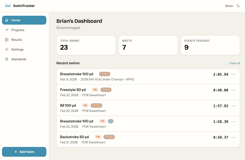Open options for the 2:05.94 Breaststroke swim

pos(233,74)
